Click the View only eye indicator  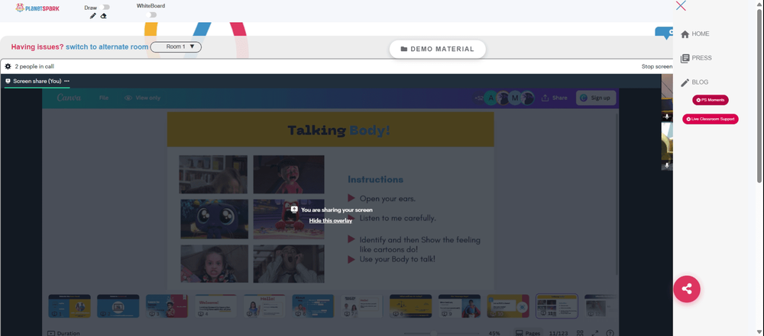(142, 98)
